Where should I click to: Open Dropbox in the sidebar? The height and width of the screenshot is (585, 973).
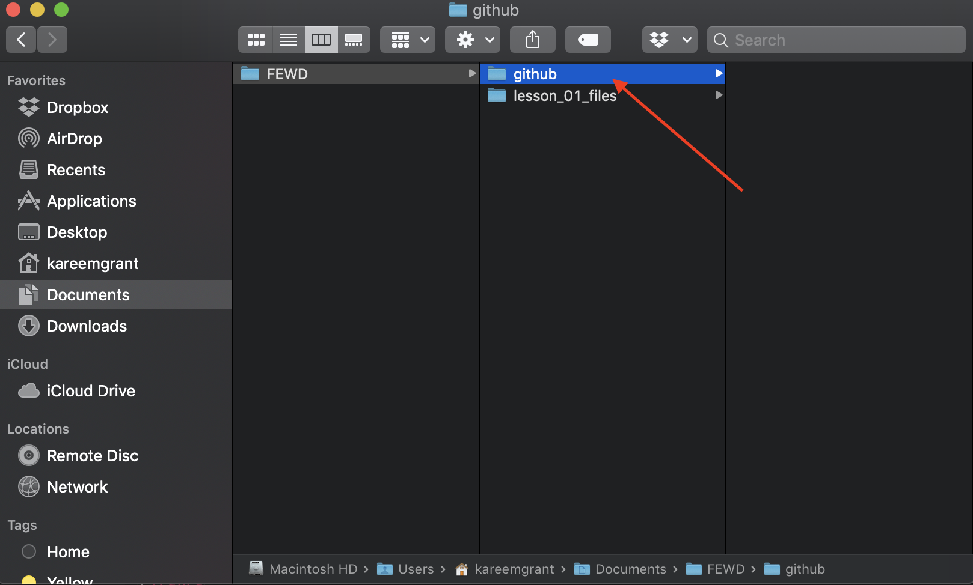tap(116, 108)
